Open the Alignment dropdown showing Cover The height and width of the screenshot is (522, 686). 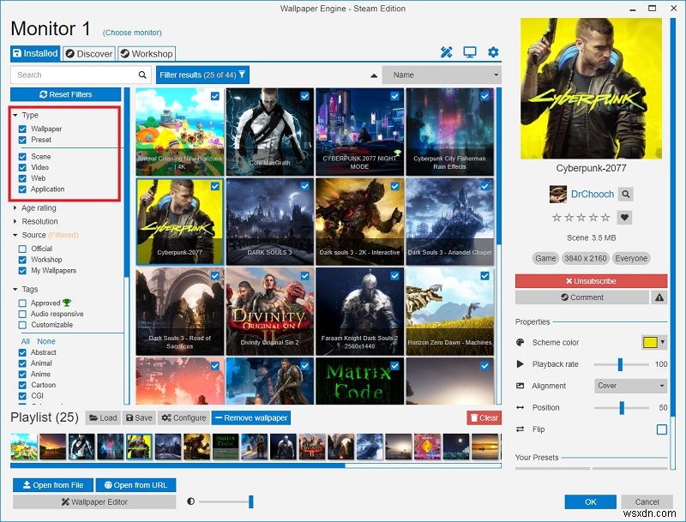(x=630, y=386)
